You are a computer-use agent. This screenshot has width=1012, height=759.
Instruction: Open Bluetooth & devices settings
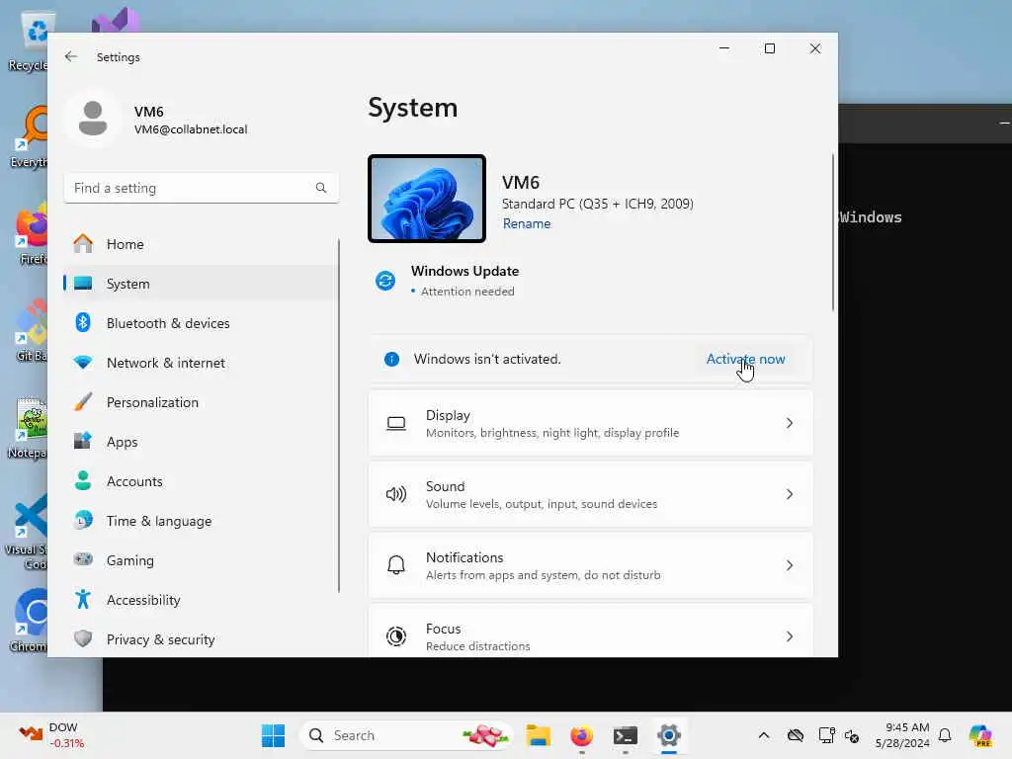(202, 323)
